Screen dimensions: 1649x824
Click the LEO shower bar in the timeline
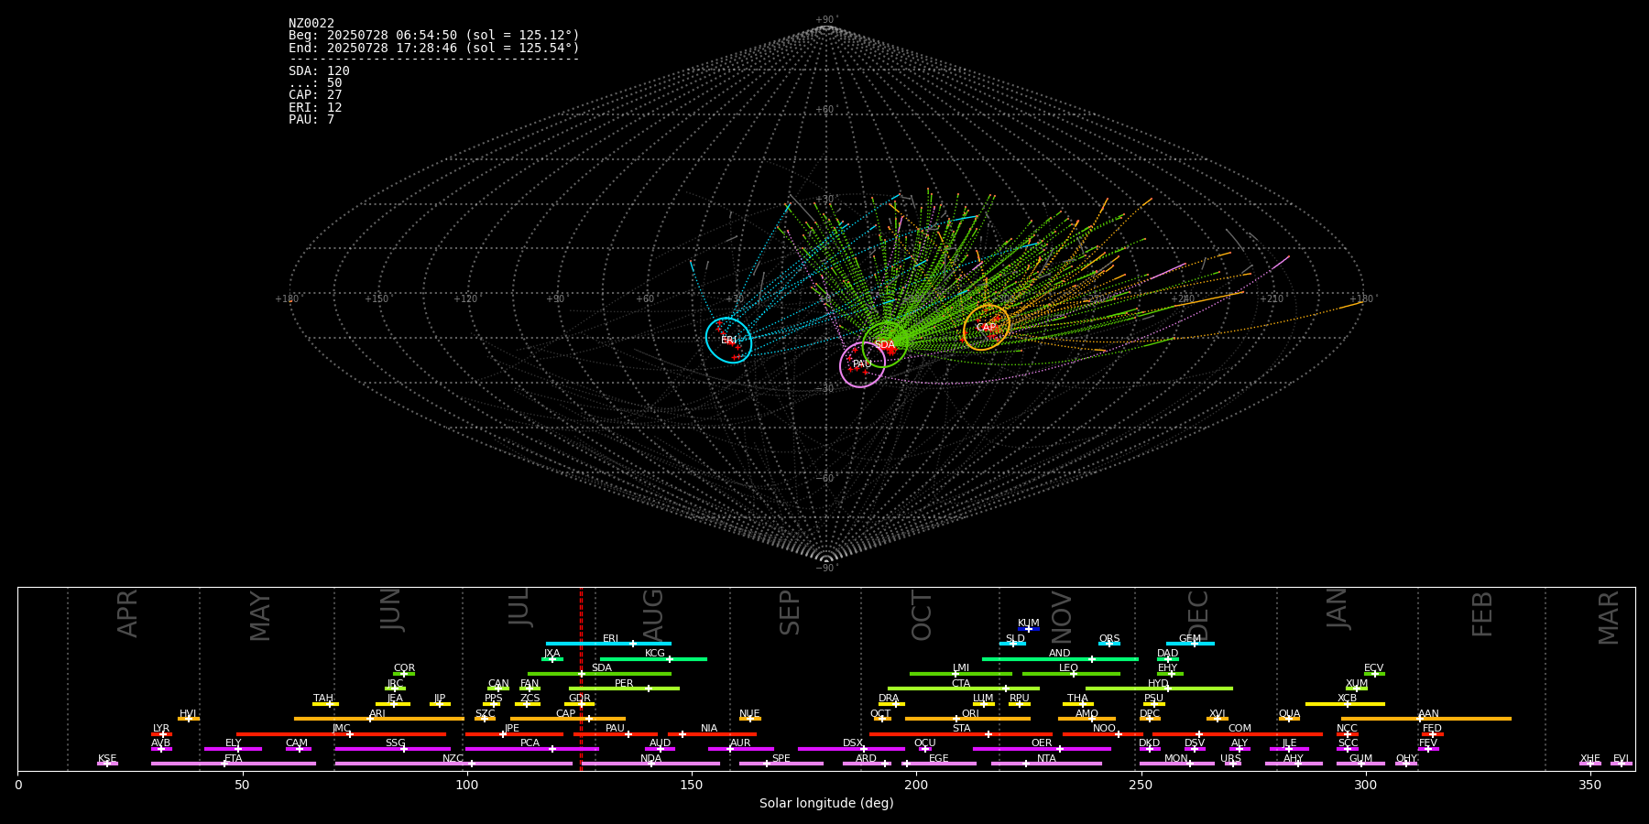coord(1071,674)
